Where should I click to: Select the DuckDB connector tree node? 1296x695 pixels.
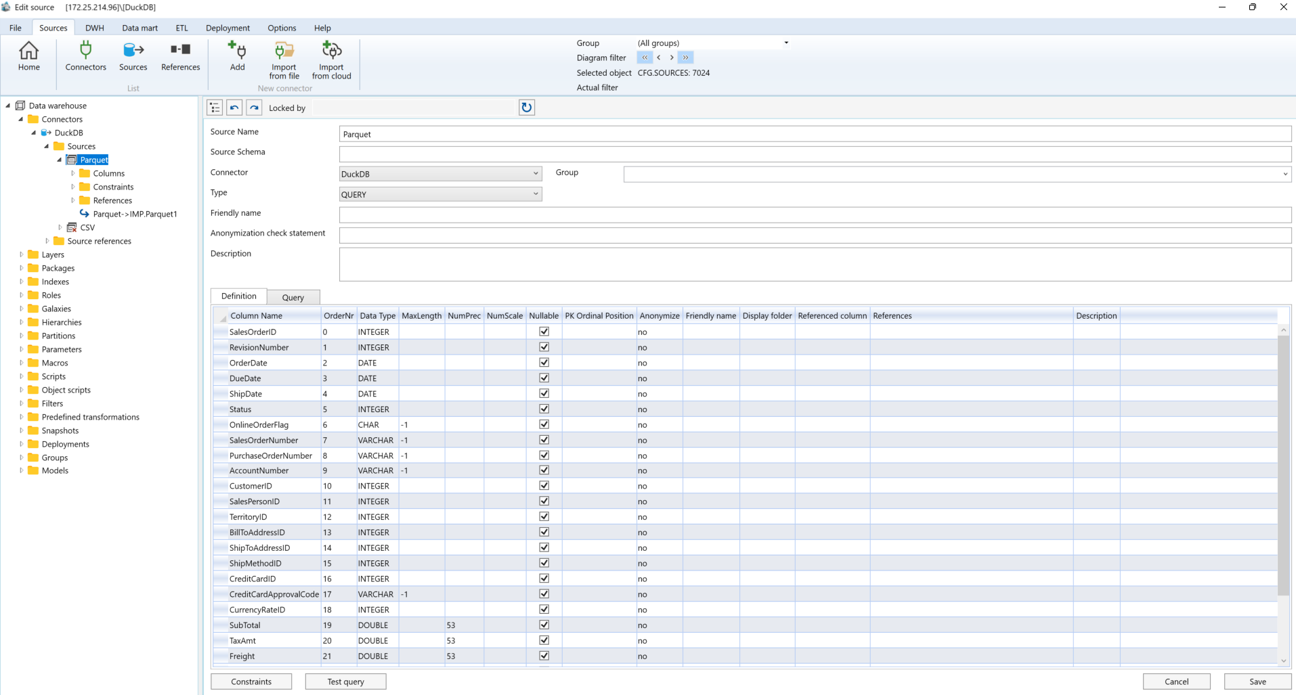(68, 133)
